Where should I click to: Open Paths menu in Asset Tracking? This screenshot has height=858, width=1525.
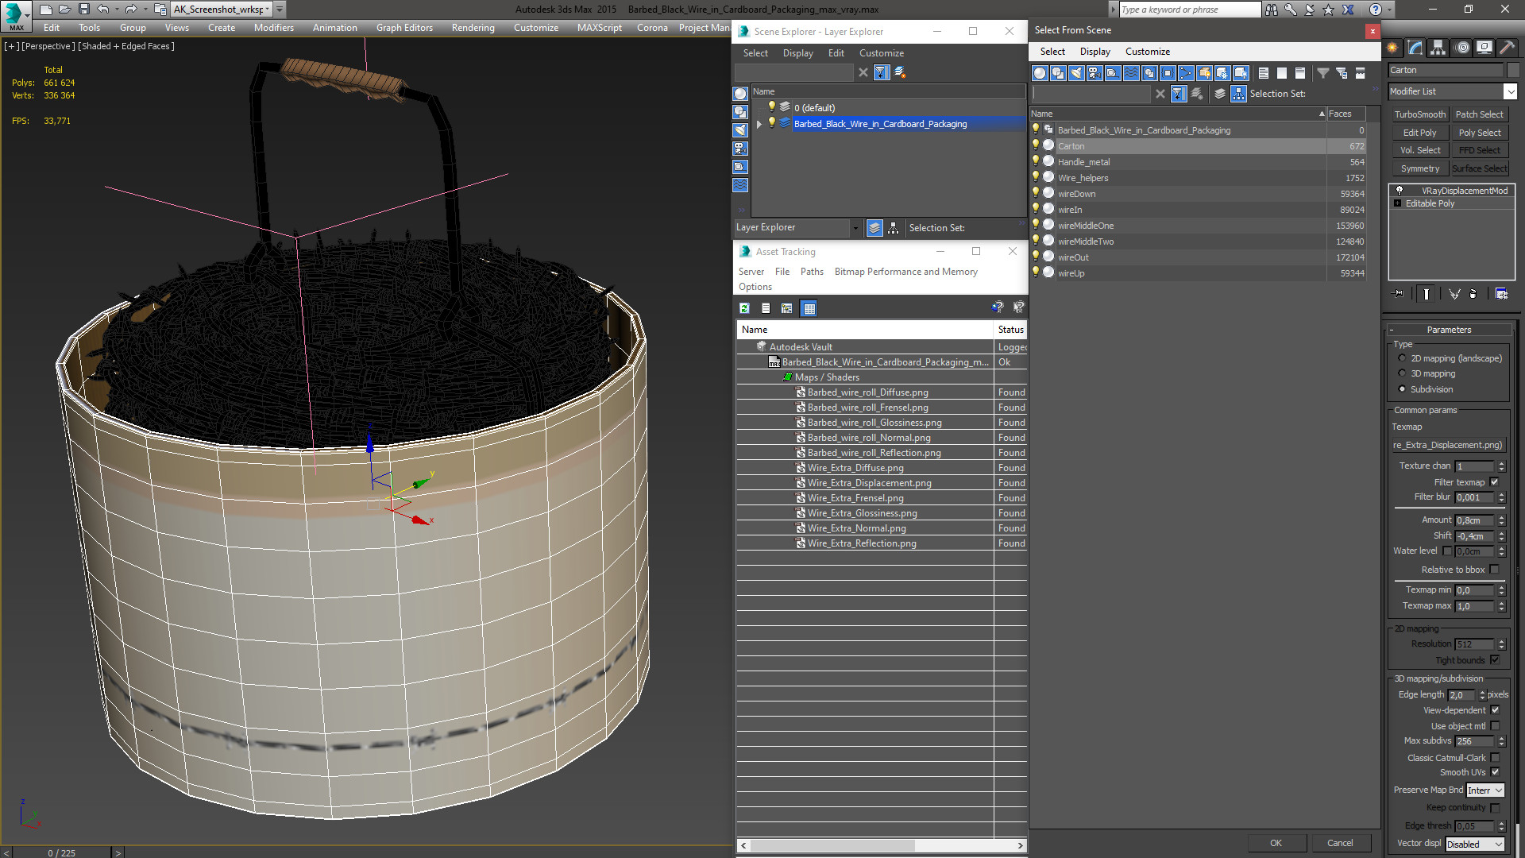tap(812, 272)
